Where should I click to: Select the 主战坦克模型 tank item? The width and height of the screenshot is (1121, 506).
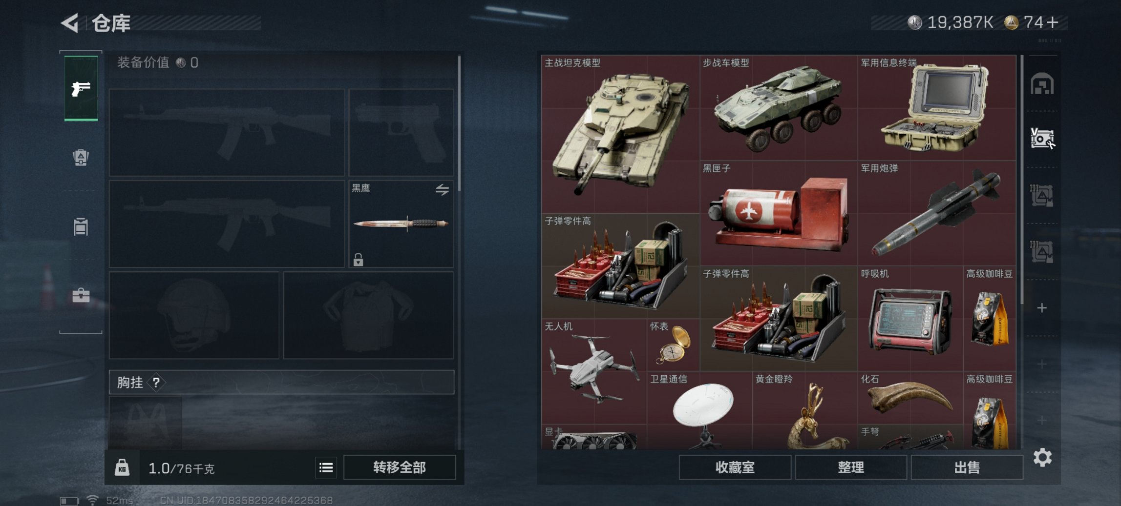[620, 134]
